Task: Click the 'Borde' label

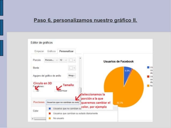Action: click(x=36, y=68)
